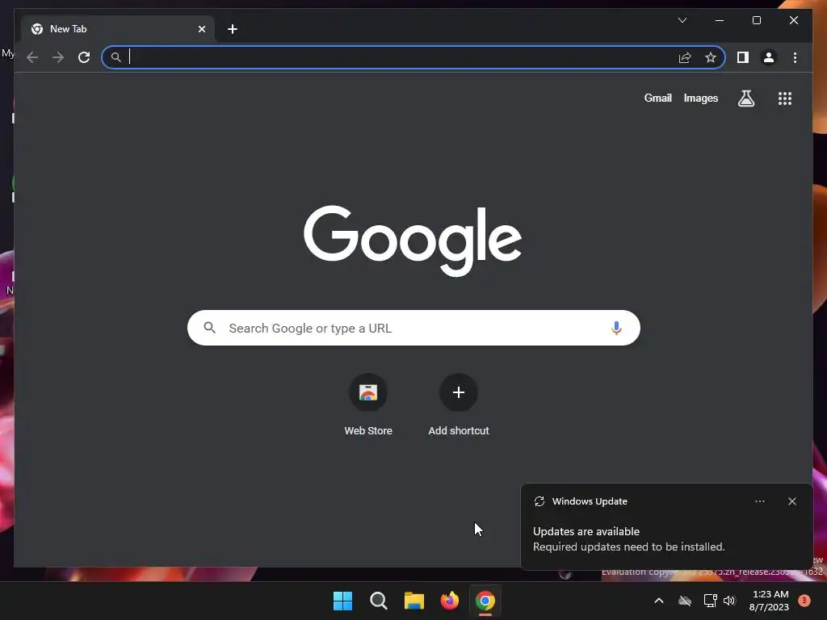Screen dimensions: 827x620
Task: Click the address bar search magnifier icon
Action: pyautogui.click(x=116, y=57)
